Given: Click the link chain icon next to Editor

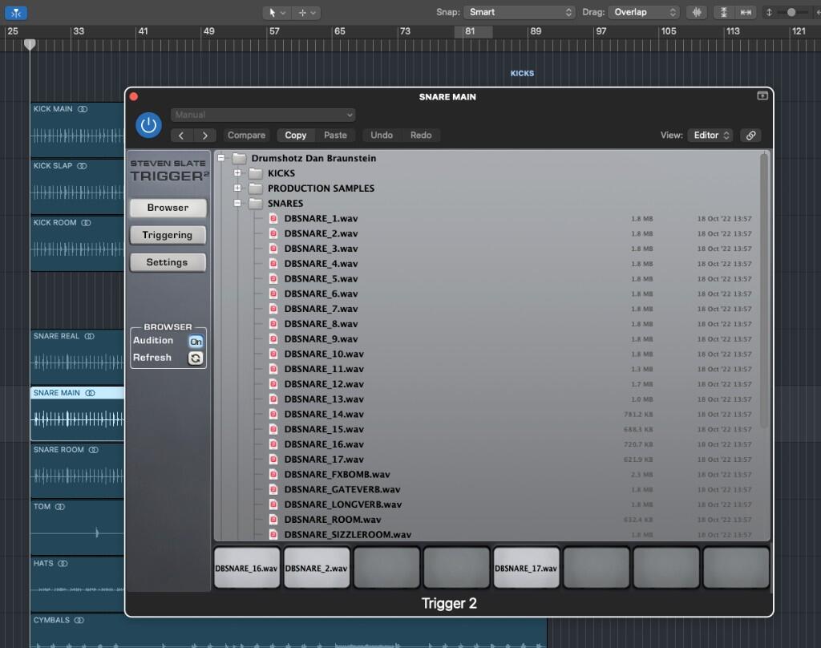Looking at the screenshot, I should pyautogui.click(x=750, y=136).
